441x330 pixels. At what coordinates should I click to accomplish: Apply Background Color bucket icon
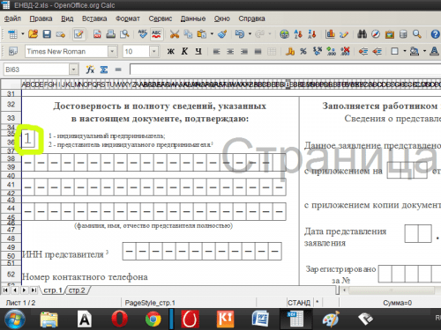[x=415, y=52]
